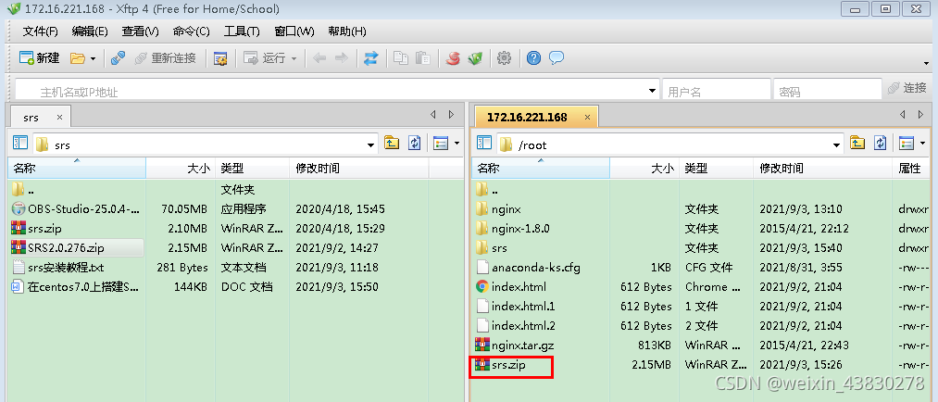938x402 pixels.
Task: Select the 172.16.221.168 remote tab
Action: (527, 118)
